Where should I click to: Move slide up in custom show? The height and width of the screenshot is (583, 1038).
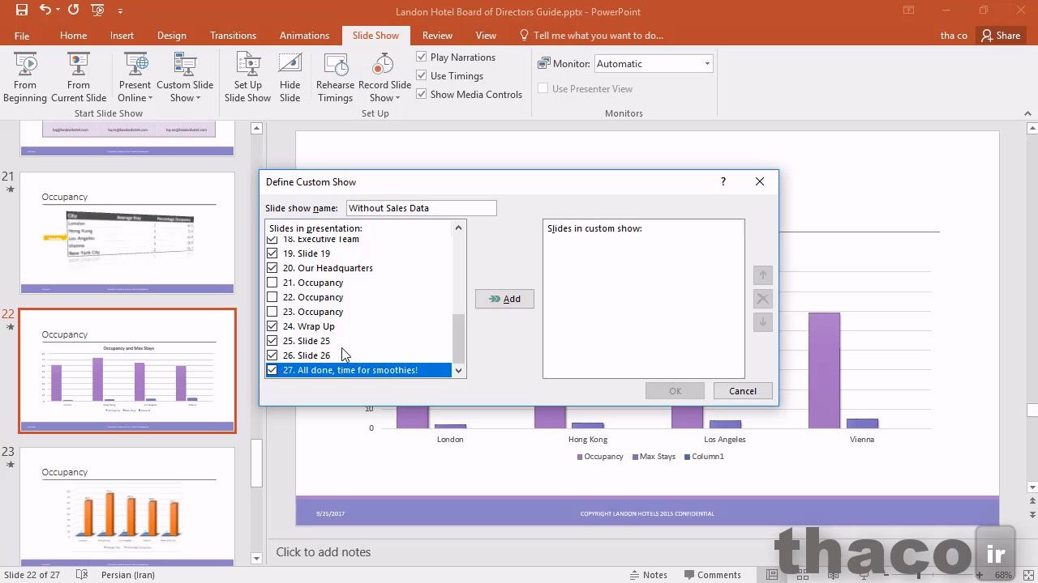tap(762, 275)
